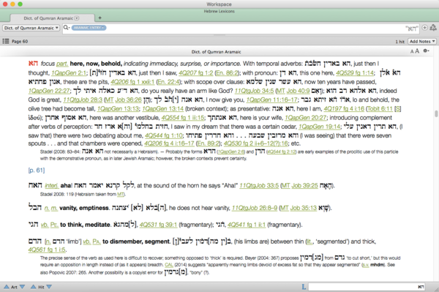Open the 1QapGen 19:14 link

click(320, 127)
